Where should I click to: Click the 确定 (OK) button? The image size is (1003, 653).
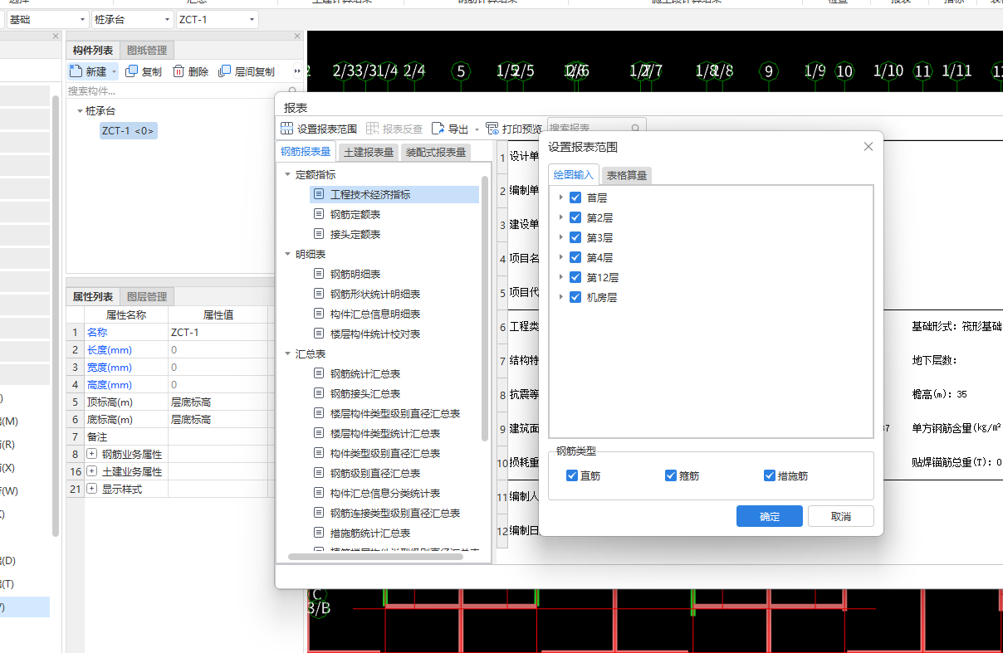(x=770, y=516)
